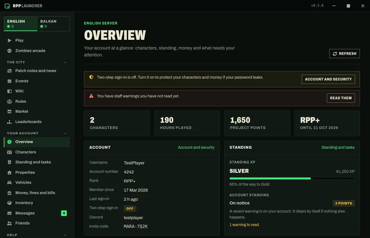The image size is (370, 238).
Task: Click the Messages unread badge showing 4
Action: point(64,213)
